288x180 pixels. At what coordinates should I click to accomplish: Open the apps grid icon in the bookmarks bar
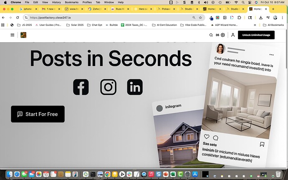(x=3, y=25)
